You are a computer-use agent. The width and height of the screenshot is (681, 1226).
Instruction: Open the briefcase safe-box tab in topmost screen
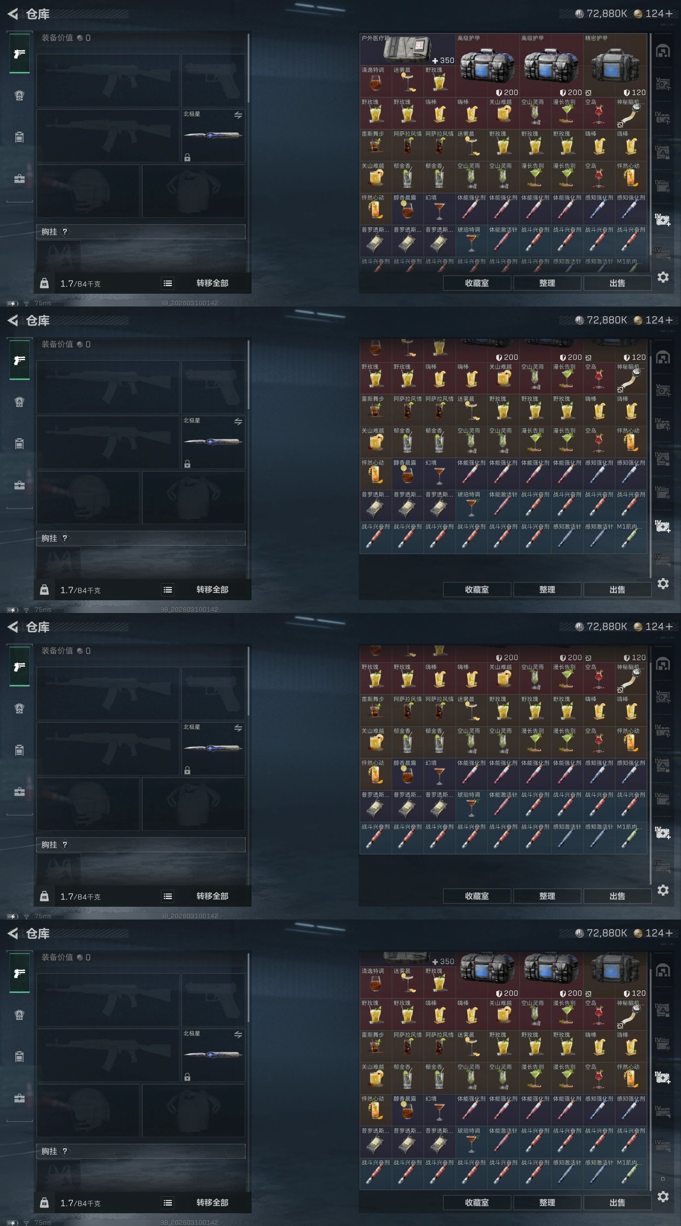[20, 178]
